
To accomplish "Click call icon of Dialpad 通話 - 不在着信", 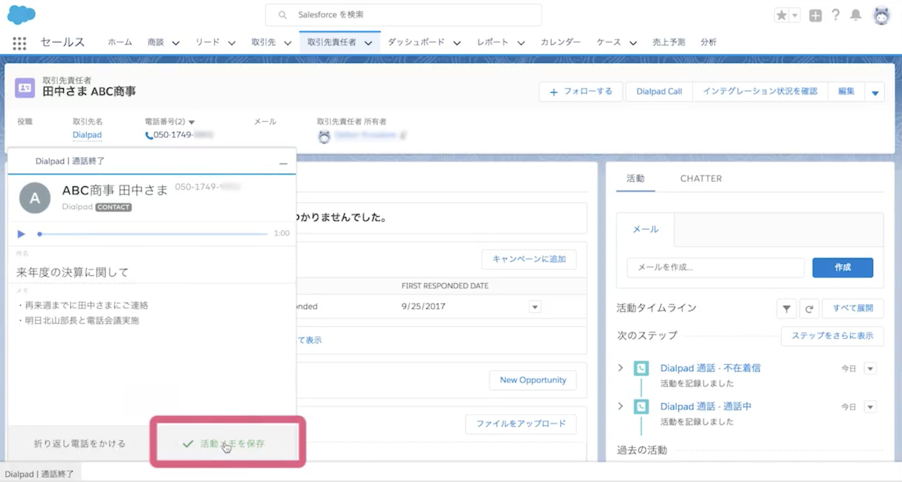I will (x=641, y=368).
